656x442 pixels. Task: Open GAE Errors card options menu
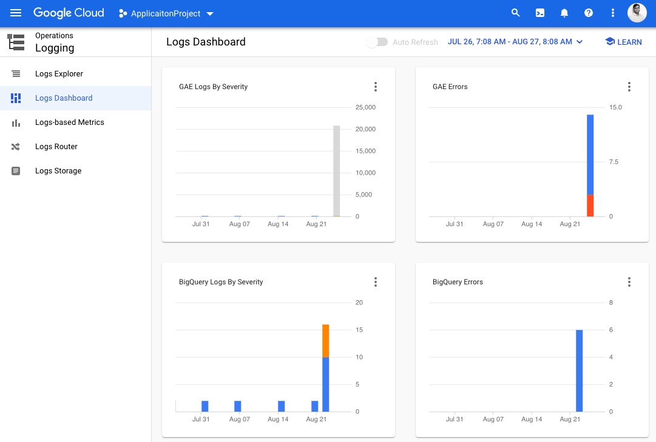coord(629,87)
